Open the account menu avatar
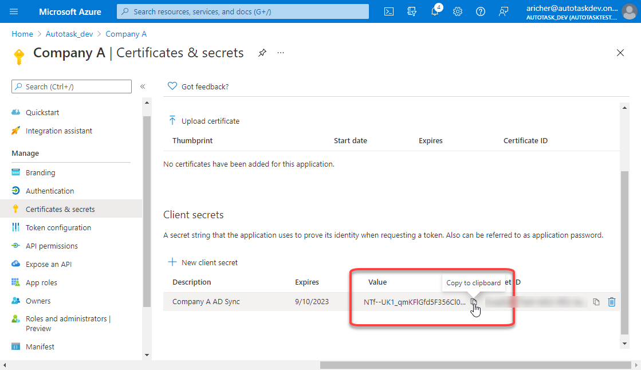Image resolution: width=641 pixels, height=370 pixels. (629, 11)
